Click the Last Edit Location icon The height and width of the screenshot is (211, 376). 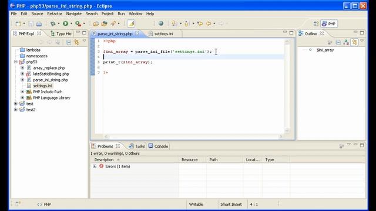click(200, 23)
